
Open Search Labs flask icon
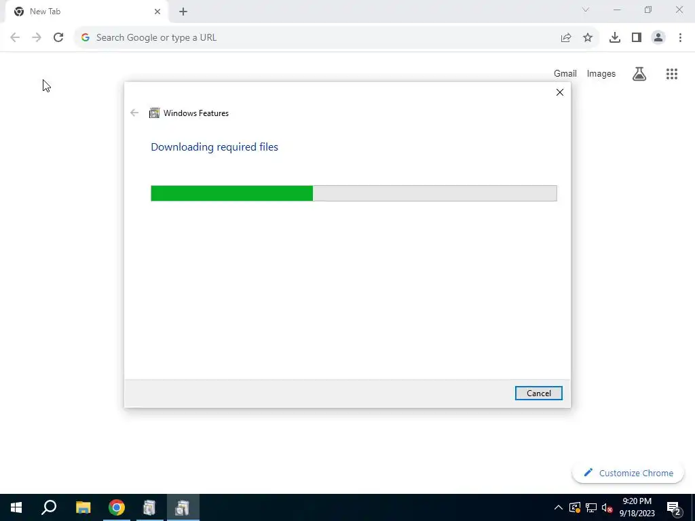tap(639, 73)
